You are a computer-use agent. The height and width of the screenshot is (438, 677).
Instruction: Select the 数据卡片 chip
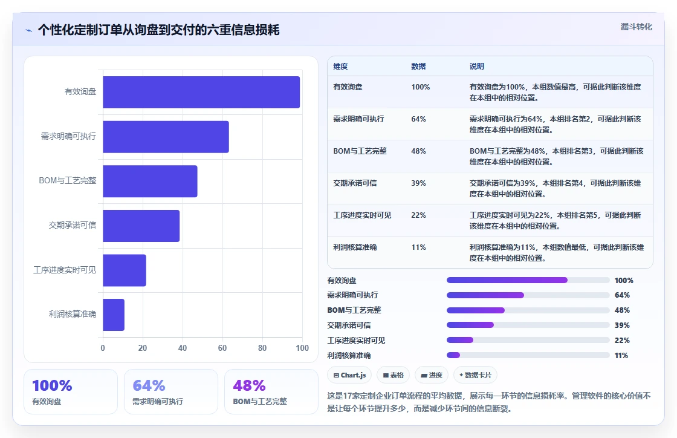[x=475, y=375]
